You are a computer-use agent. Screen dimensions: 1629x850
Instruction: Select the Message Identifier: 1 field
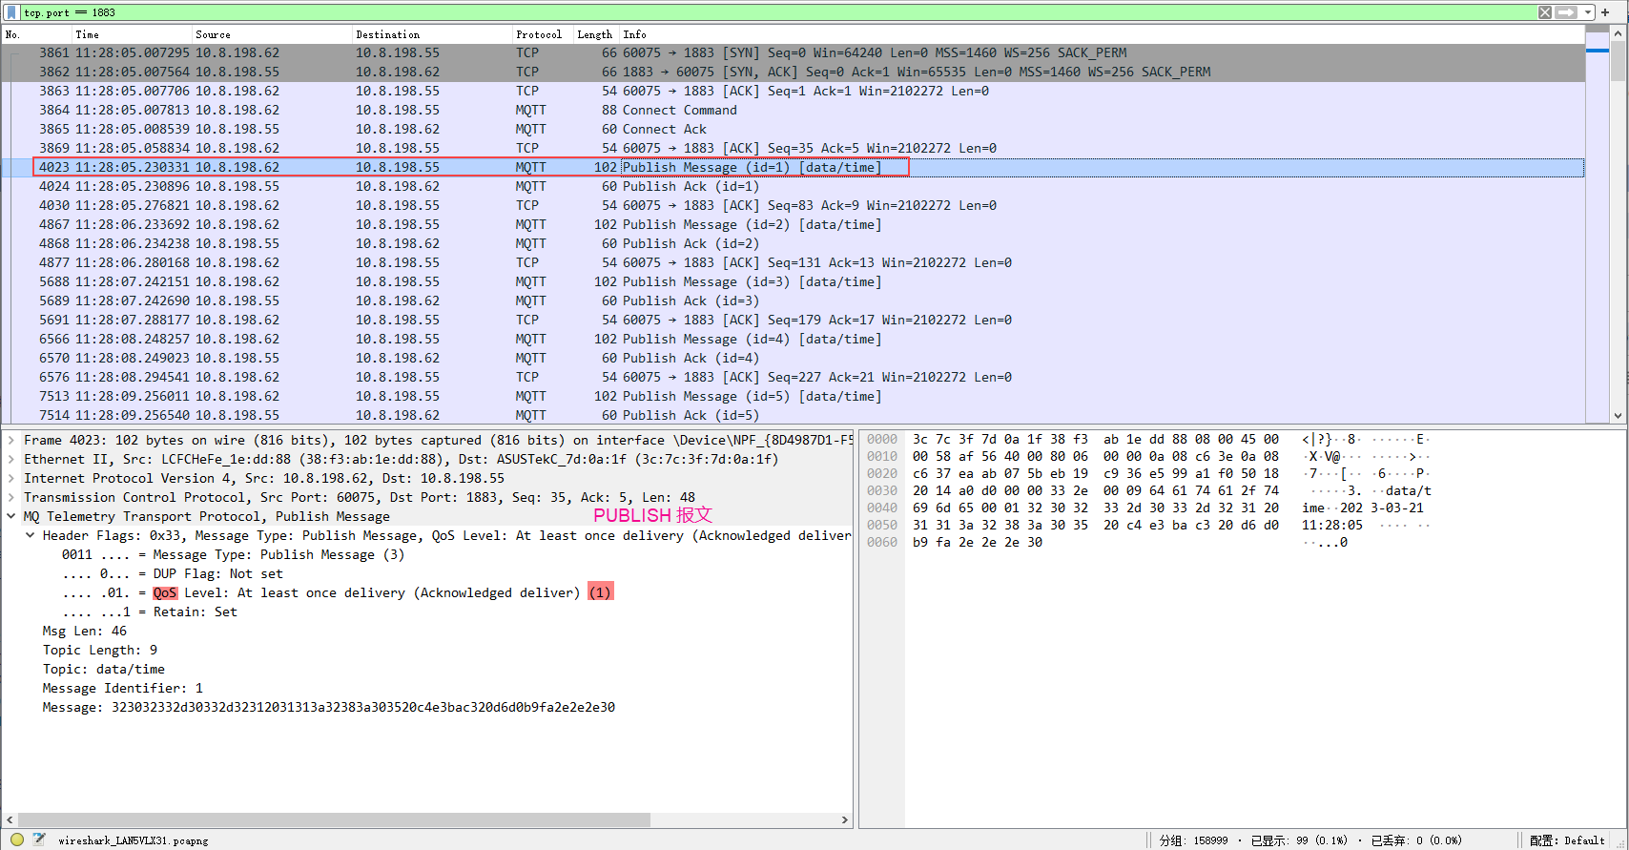pos(122,688)
